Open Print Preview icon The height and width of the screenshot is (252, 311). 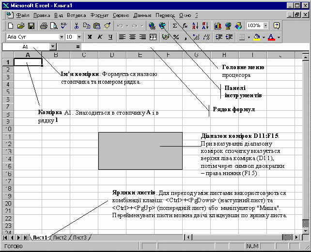[x=54, y=26]
